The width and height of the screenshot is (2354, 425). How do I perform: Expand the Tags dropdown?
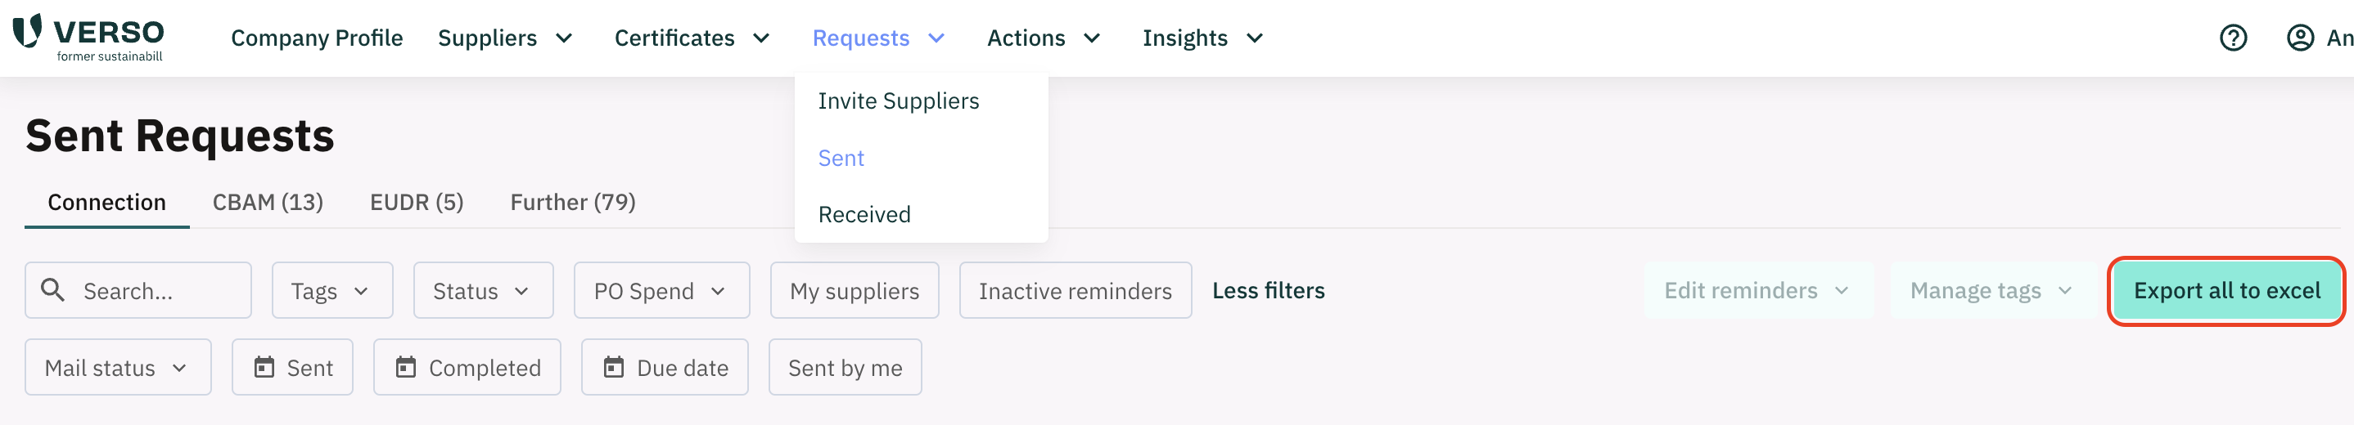331,290
